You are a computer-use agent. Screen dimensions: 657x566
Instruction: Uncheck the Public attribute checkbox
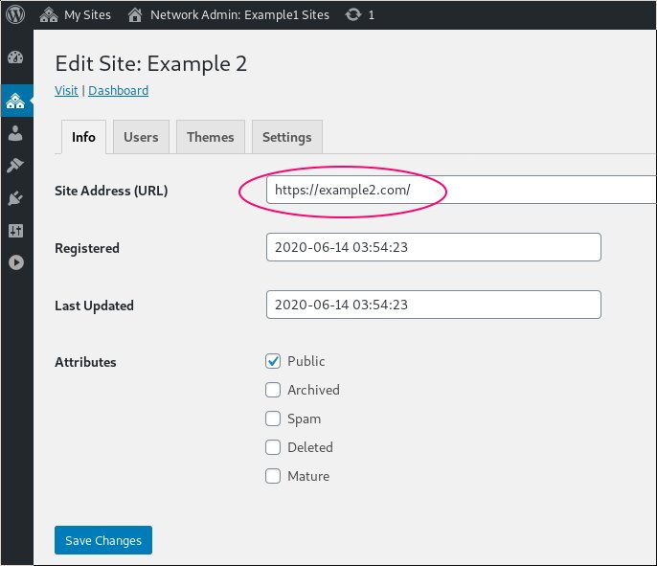tap(273, 361)
